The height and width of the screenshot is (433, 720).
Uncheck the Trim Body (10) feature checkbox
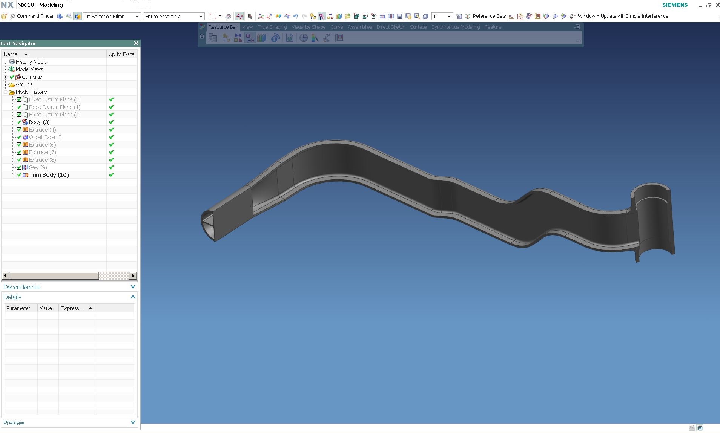click(x=19, y=175)
